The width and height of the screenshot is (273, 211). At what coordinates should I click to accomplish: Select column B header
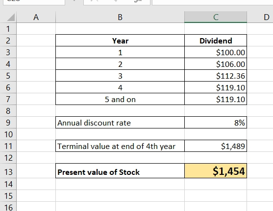(x=120, y=17)
